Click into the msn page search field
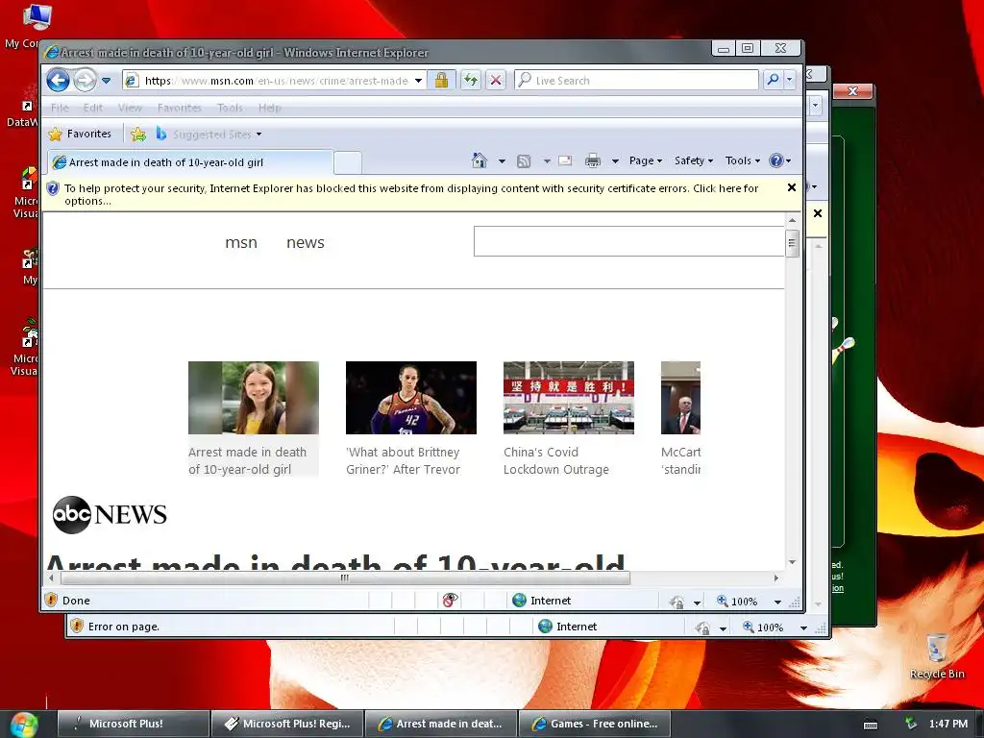Viewport: 984px width, 738px height. [x=628, y=241]
